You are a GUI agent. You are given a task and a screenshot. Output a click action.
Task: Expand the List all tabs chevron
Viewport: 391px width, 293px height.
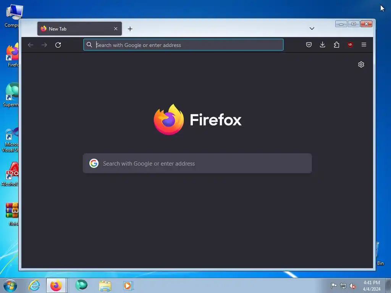coord(312,28)
